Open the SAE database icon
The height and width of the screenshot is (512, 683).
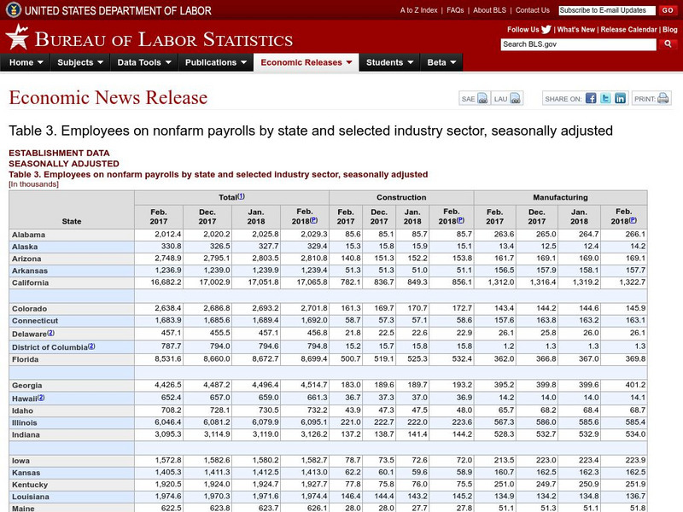tap(482, 99)
